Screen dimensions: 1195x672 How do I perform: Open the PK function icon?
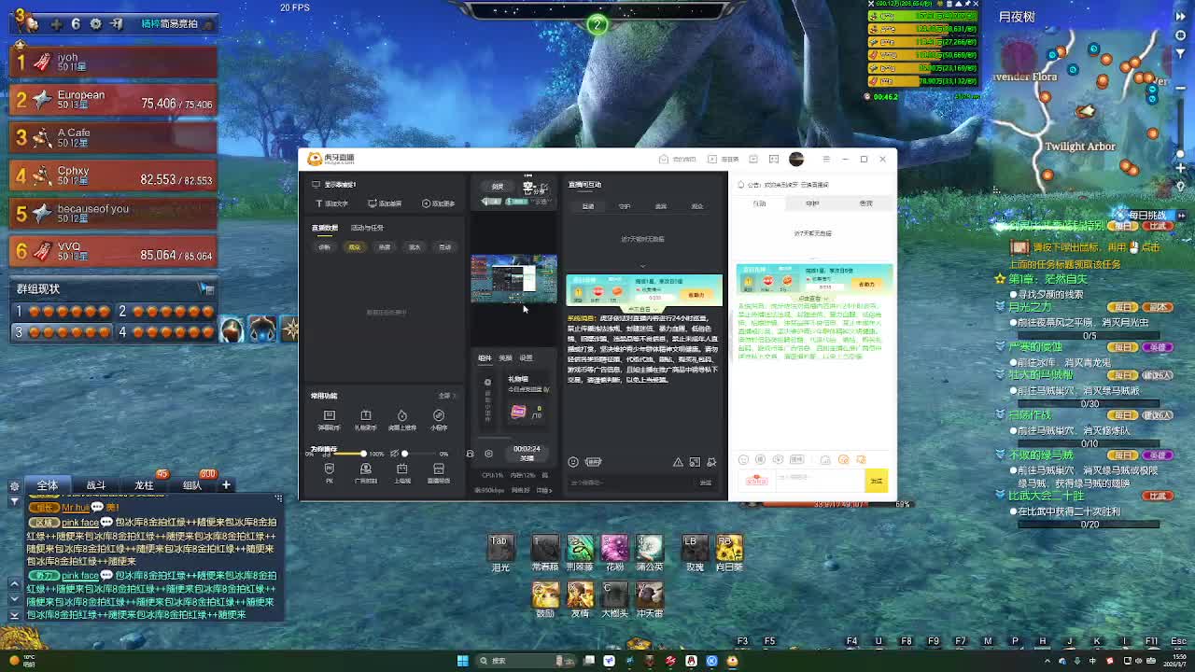pyautogui.click(x=329, y=471)
